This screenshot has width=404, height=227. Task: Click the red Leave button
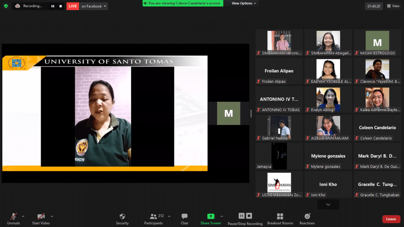pos(391,219)
